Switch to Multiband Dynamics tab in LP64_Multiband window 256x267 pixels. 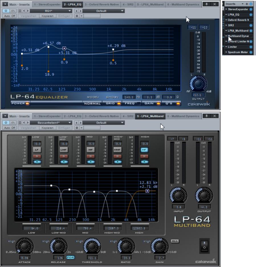pyautogui.click(x=183, y=116)
